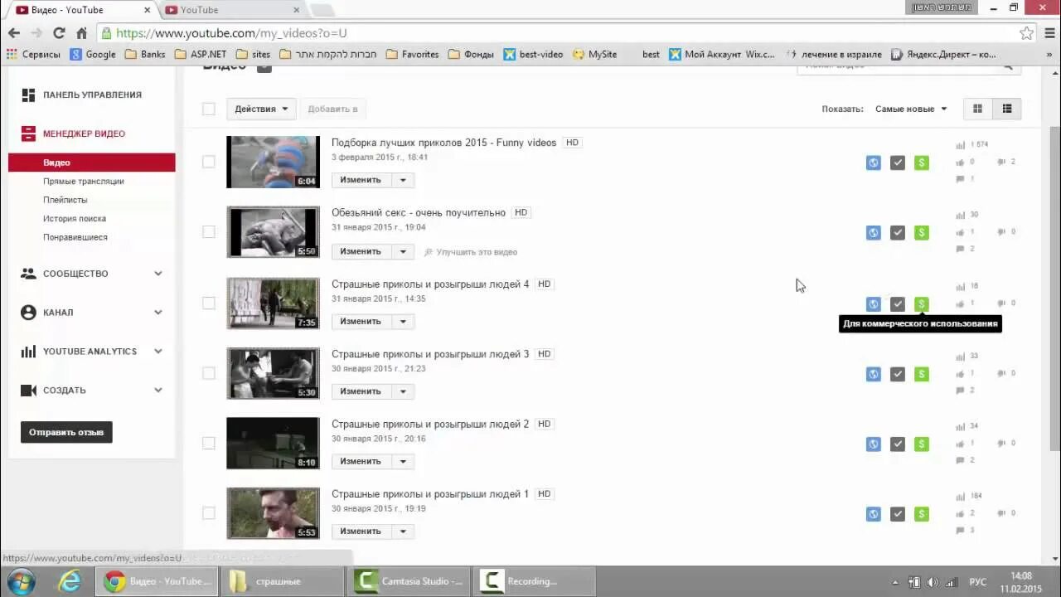Image resolution: width=1061 pixels, height=597 pixels.
Task: Open Понравившиеся in the sidebar
Action: pos(75,237)
